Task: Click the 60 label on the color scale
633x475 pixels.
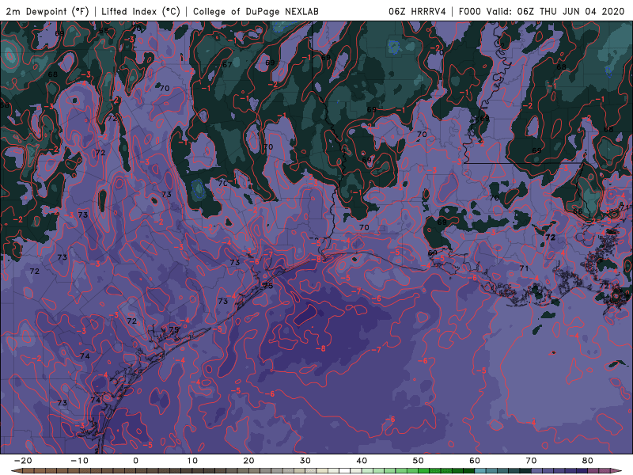Action: pyautogui.click(x=475, y=461)
